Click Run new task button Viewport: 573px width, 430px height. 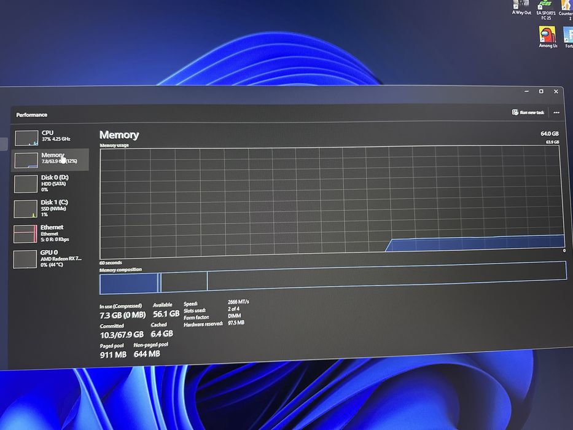coord(528,112)
